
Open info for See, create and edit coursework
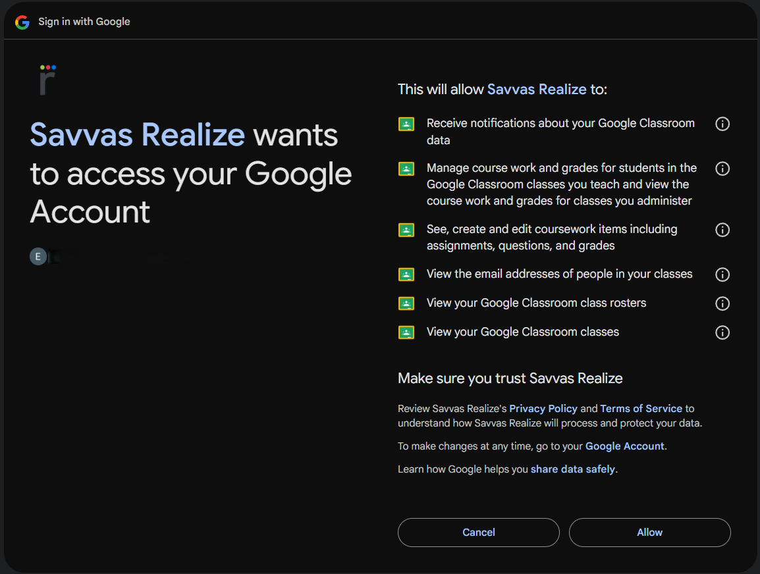pyautogui.click(x=722, y=230)
